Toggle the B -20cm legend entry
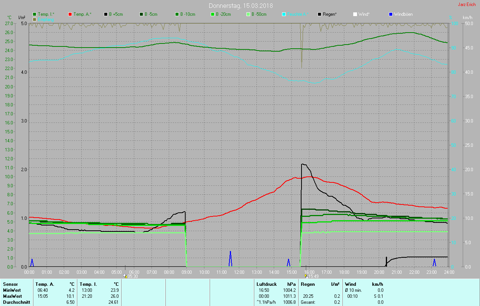480x306 pixels. click(213, 14)
